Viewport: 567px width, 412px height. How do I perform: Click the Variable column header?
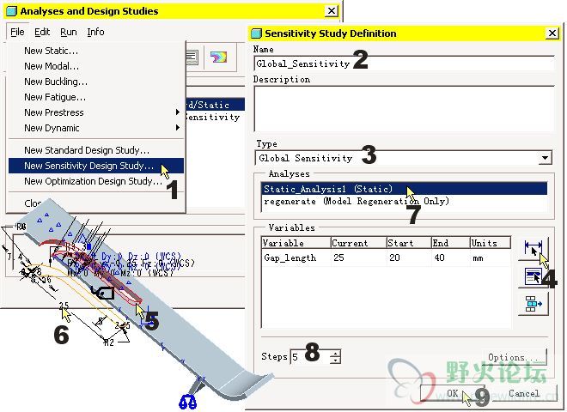pyautogui.click(x=296, y=243)
